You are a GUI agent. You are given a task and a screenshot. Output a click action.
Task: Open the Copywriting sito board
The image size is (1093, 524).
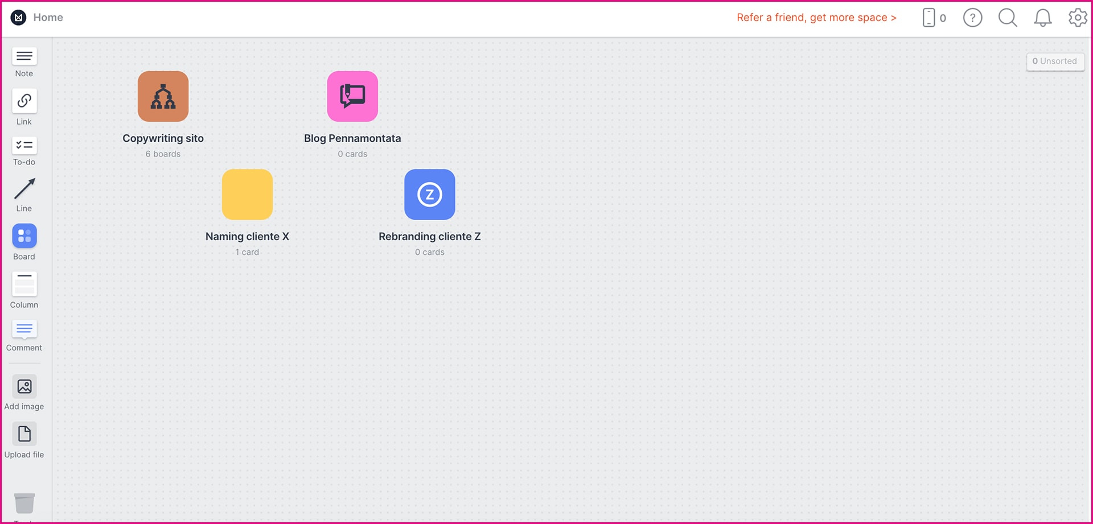click(163, 97)
